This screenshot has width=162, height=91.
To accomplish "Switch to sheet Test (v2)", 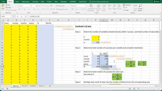I will coord(25,86).
